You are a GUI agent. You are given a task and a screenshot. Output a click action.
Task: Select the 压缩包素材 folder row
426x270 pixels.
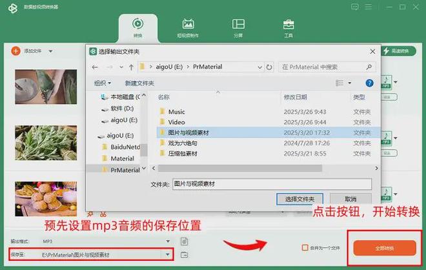coord(268,154)
